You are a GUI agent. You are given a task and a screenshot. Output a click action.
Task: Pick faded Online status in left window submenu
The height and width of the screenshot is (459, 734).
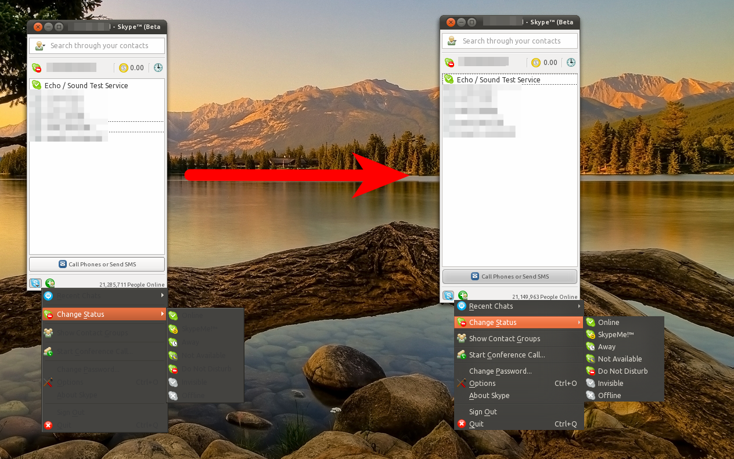(206, 315)
